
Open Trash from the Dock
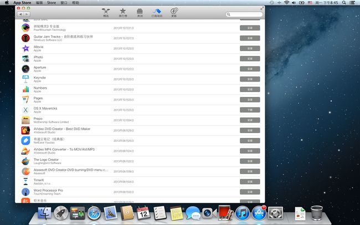tap(317, 213)
